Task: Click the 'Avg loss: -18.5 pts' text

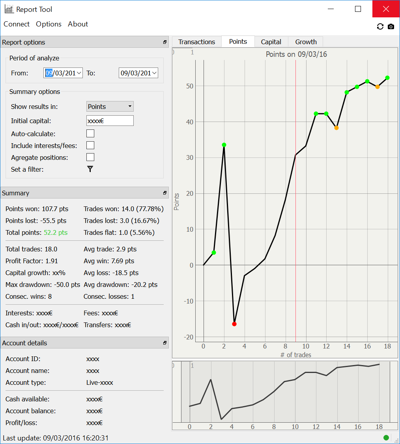Action: 111,273
